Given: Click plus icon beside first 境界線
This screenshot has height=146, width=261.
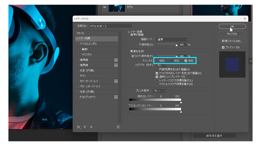Looking at the screenshot, I should [116, 60].
